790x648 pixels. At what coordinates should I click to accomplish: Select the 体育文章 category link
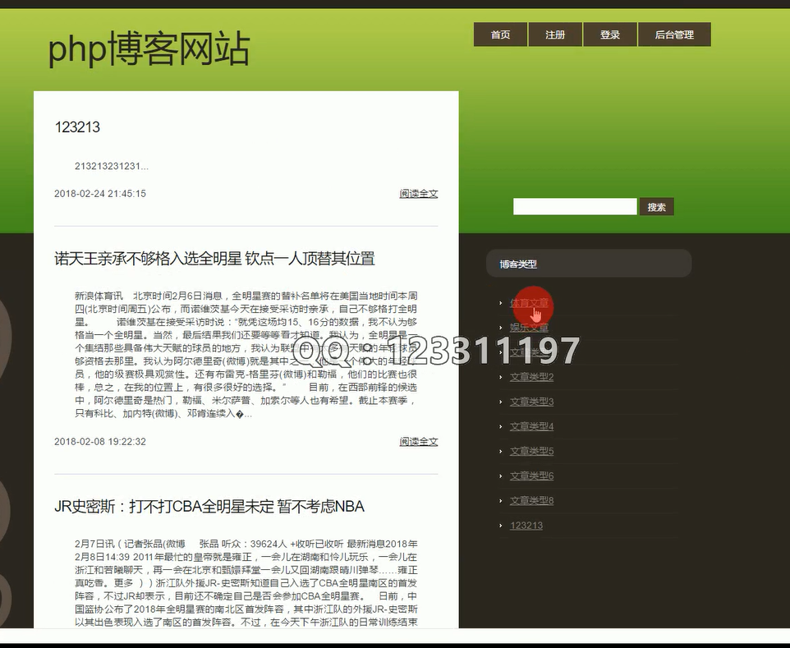(529, 303)
